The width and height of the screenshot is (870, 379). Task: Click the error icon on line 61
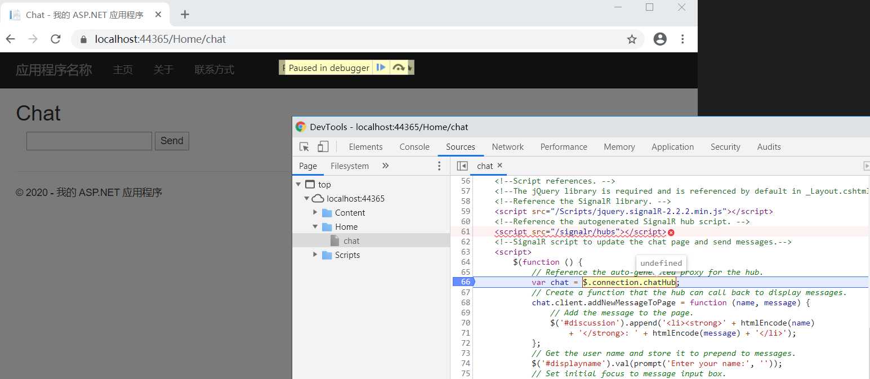tap(671, 232)
